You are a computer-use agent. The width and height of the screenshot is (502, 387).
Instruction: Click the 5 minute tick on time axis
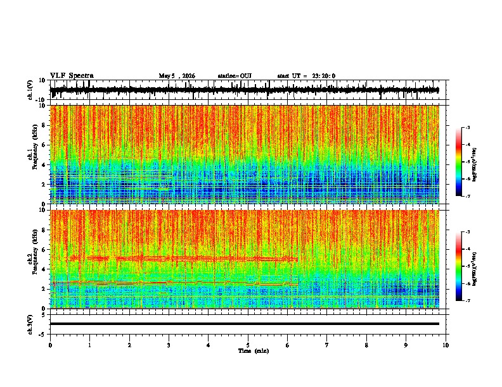(x=248, y=345)
